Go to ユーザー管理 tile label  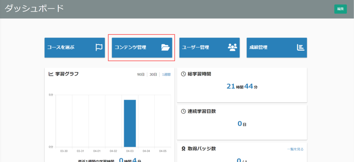195,48
